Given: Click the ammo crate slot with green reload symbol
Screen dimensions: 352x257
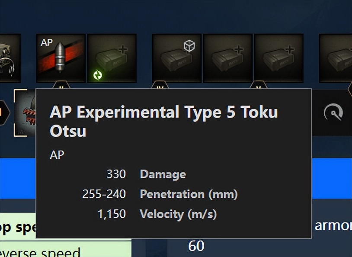Looking at the screenshot, I should tap(112, 58).
